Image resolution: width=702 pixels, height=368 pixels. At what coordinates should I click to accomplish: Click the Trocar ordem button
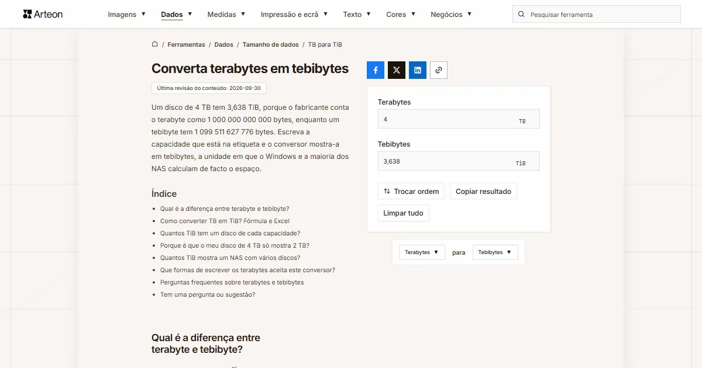pyautogui.click(x=411, y=192)
